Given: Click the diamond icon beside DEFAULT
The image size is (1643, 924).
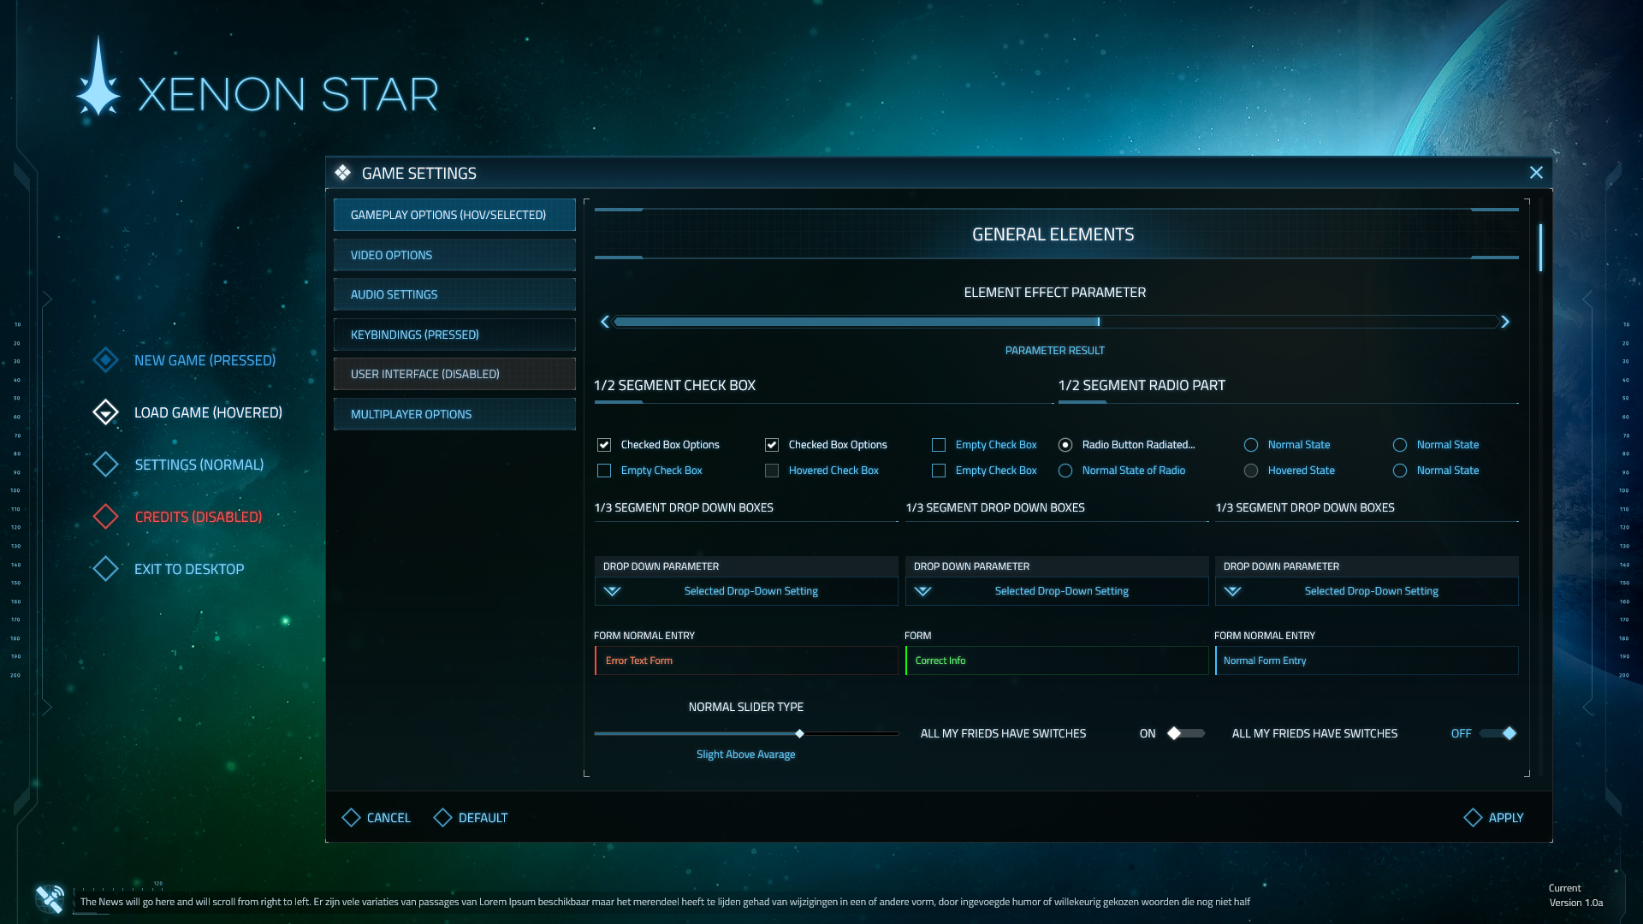Looking at the screenshot, I should (x=442, y=817).
